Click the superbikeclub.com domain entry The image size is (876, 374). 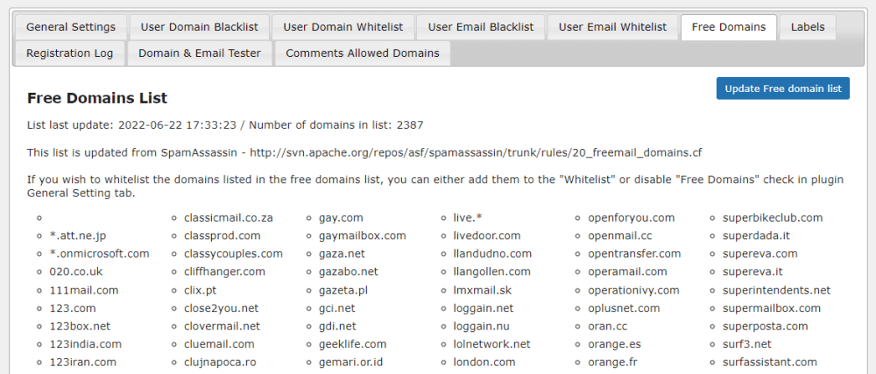tap(773, 217)
